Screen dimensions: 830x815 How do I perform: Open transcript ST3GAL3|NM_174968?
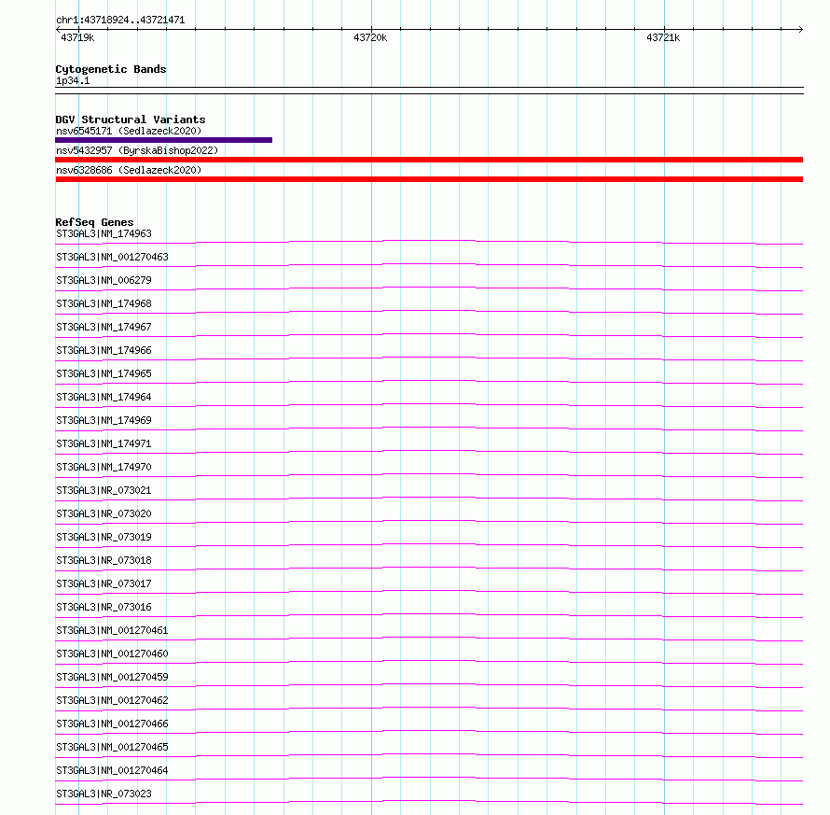point(104,303)
